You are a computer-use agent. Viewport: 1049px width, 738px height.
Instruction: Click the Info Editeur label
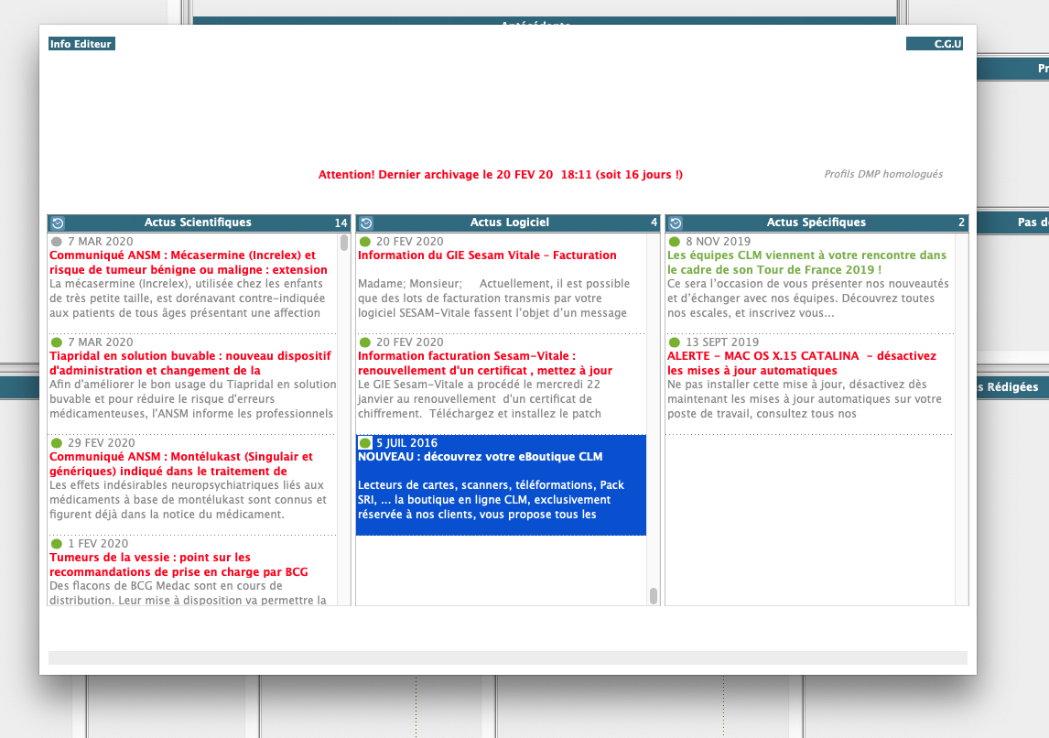coord(81,43)
